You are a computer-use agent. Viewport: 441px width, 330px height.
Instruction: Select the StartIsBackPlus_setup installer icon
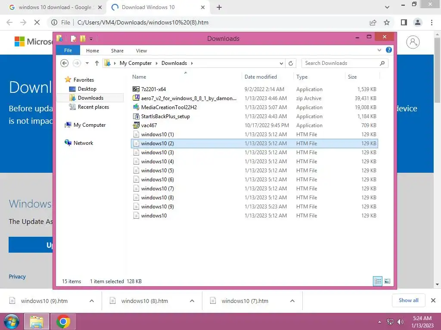click(x=136, y=116)
